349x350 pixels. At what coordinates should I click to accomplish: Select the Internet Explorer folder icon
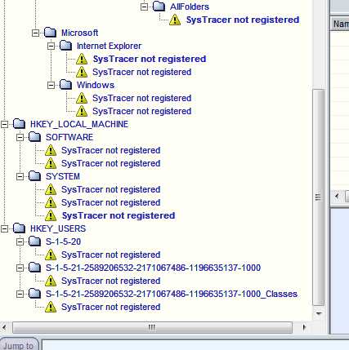pos(65,46)
